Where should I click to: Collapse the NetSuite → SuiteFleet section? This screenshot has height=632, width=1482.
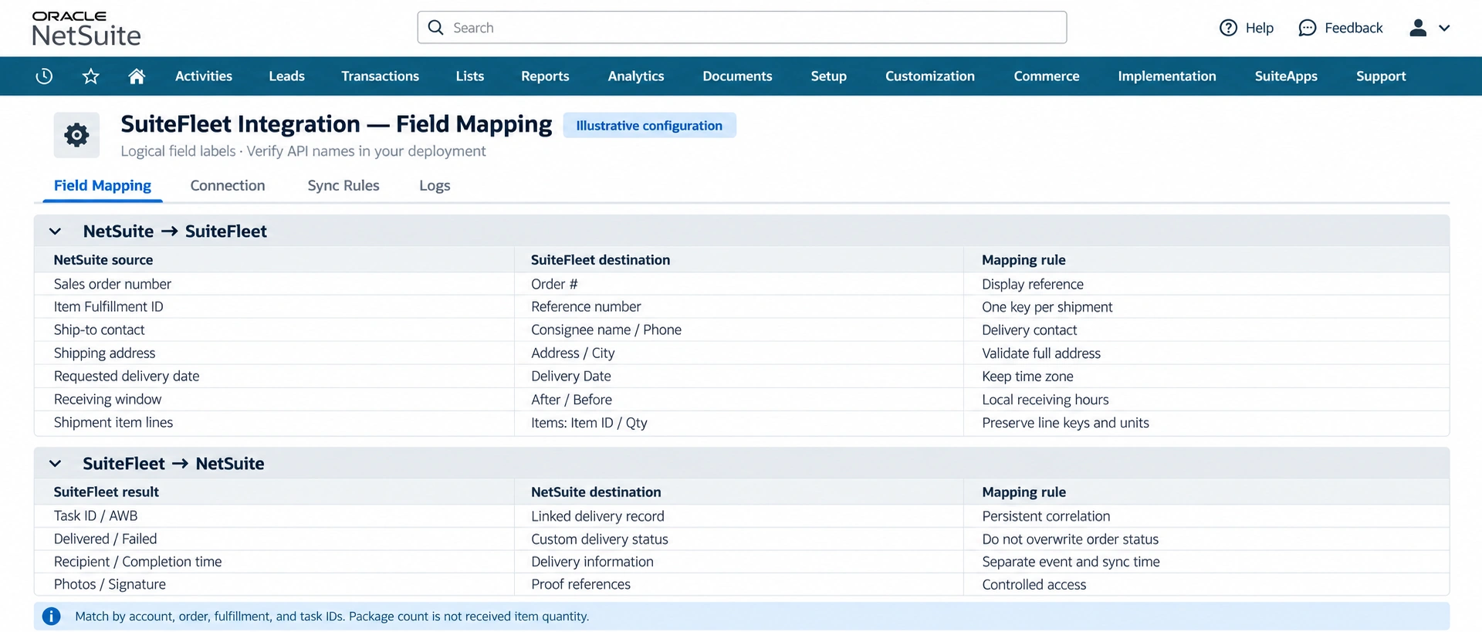(x=55, y=231)
